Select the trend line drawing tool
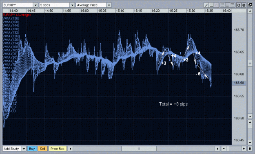255x154 pixels. click(206, 5)
